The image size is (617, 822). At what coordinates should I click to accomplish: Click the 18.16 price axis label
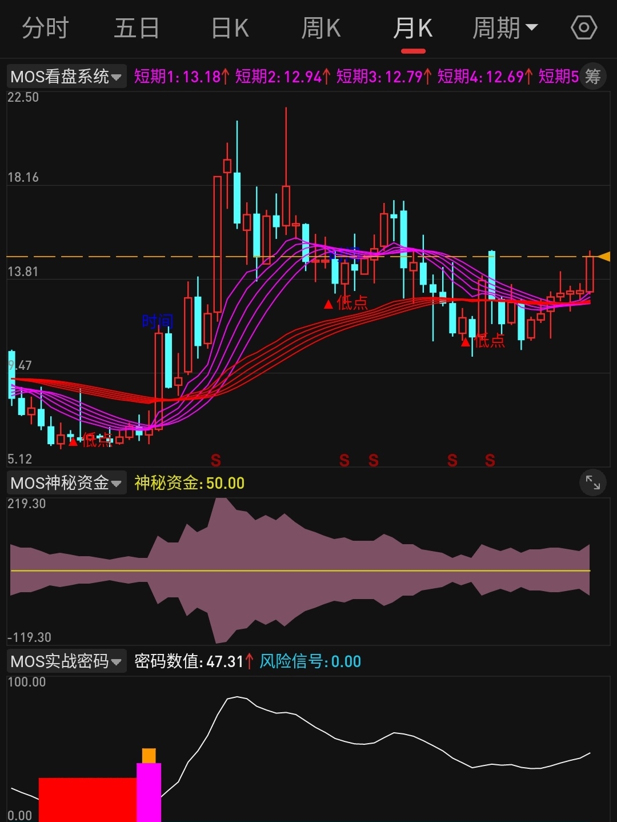(23, 177)
